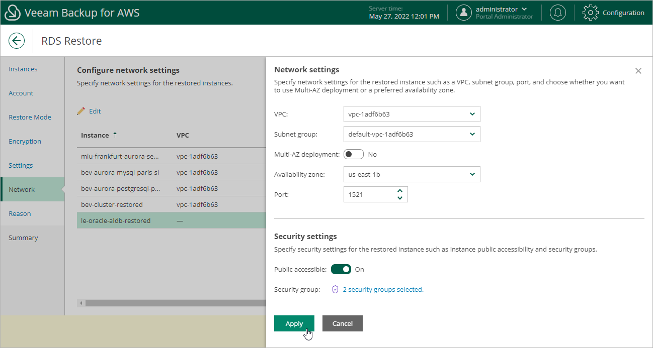The width and height of the screenshot is (653, 348).
Task: Click the horizontal scrollbar below the instance table
Action: click(x=171, y=303)
